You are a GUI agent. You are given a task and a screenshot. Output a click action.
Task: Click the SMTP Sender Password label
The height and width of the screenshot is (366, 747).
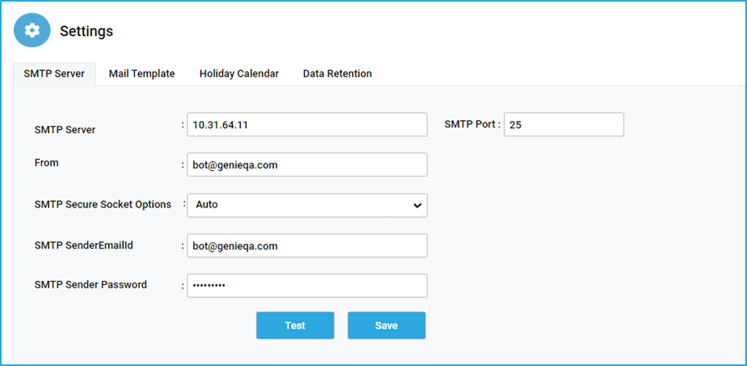[91, 284]
